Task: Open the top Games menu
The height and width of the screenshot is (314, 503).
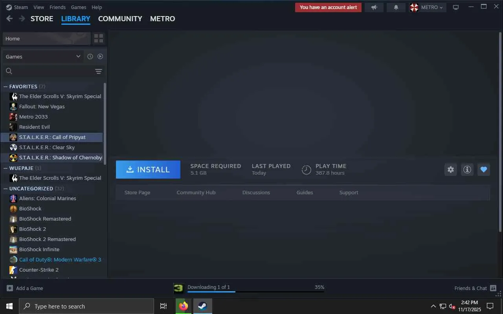Action: point(79,7)
